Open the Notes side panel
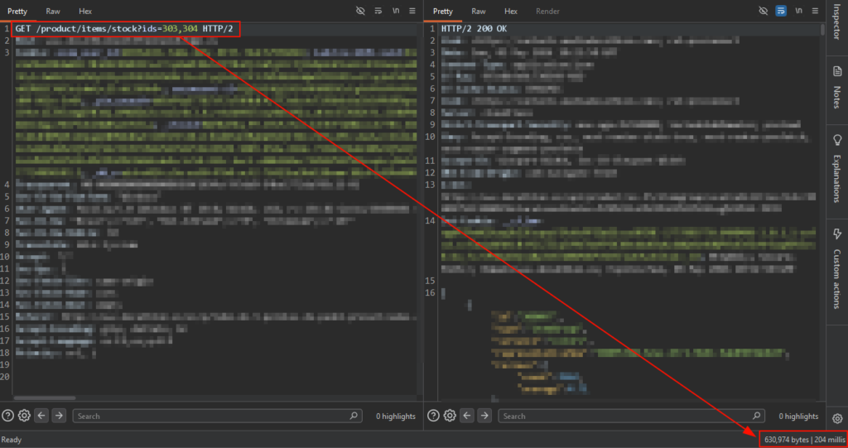This screenshot has height=448, width=848. (837, 88)
